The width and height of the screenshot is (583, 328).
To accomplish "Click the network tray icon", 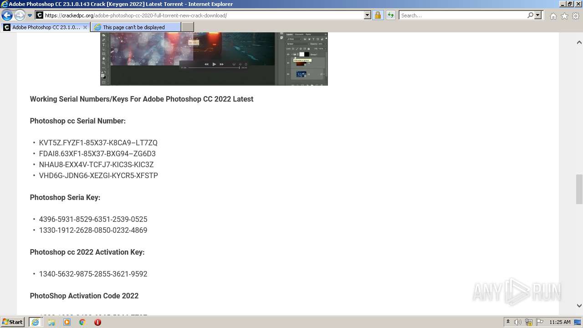I will pyautogui.click(x=529, y=322).
